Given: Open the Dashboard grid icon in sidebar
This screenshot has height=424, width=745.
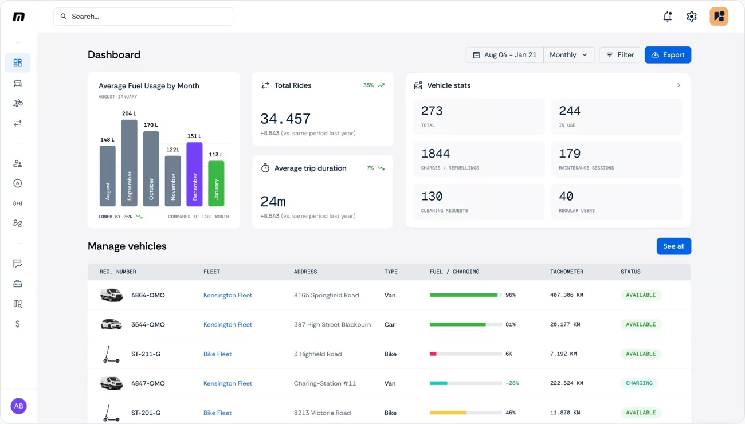Looking at the screenshot, I should click(x=17, y=62).
